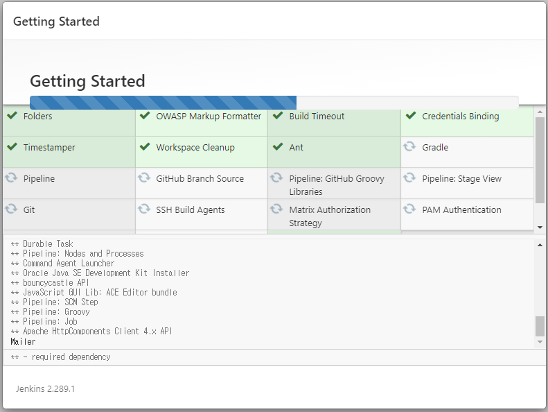Click the required dependency legend text
Image resolution: width=548 pixels, height=412 pixels.
point(60,357)
